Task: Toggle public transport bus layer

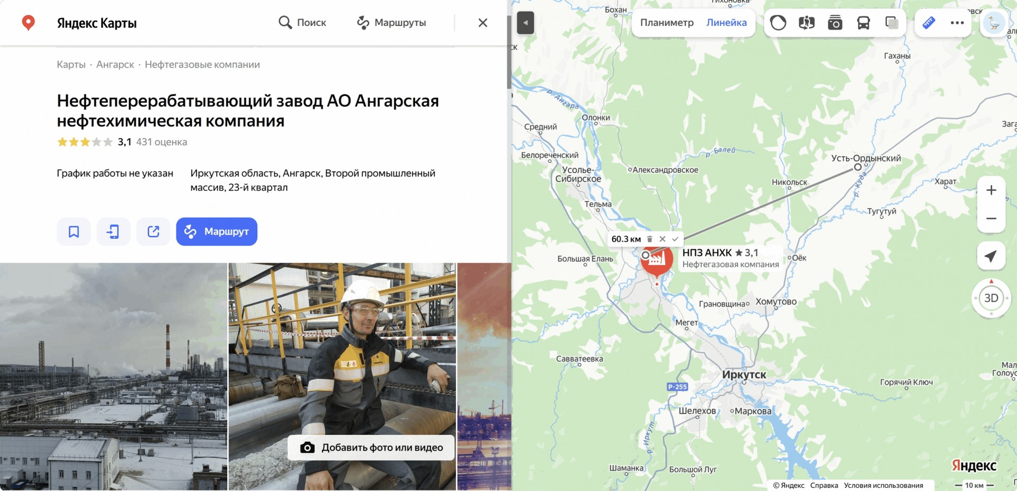Action: pyautogui.click(x=863, y=23)
